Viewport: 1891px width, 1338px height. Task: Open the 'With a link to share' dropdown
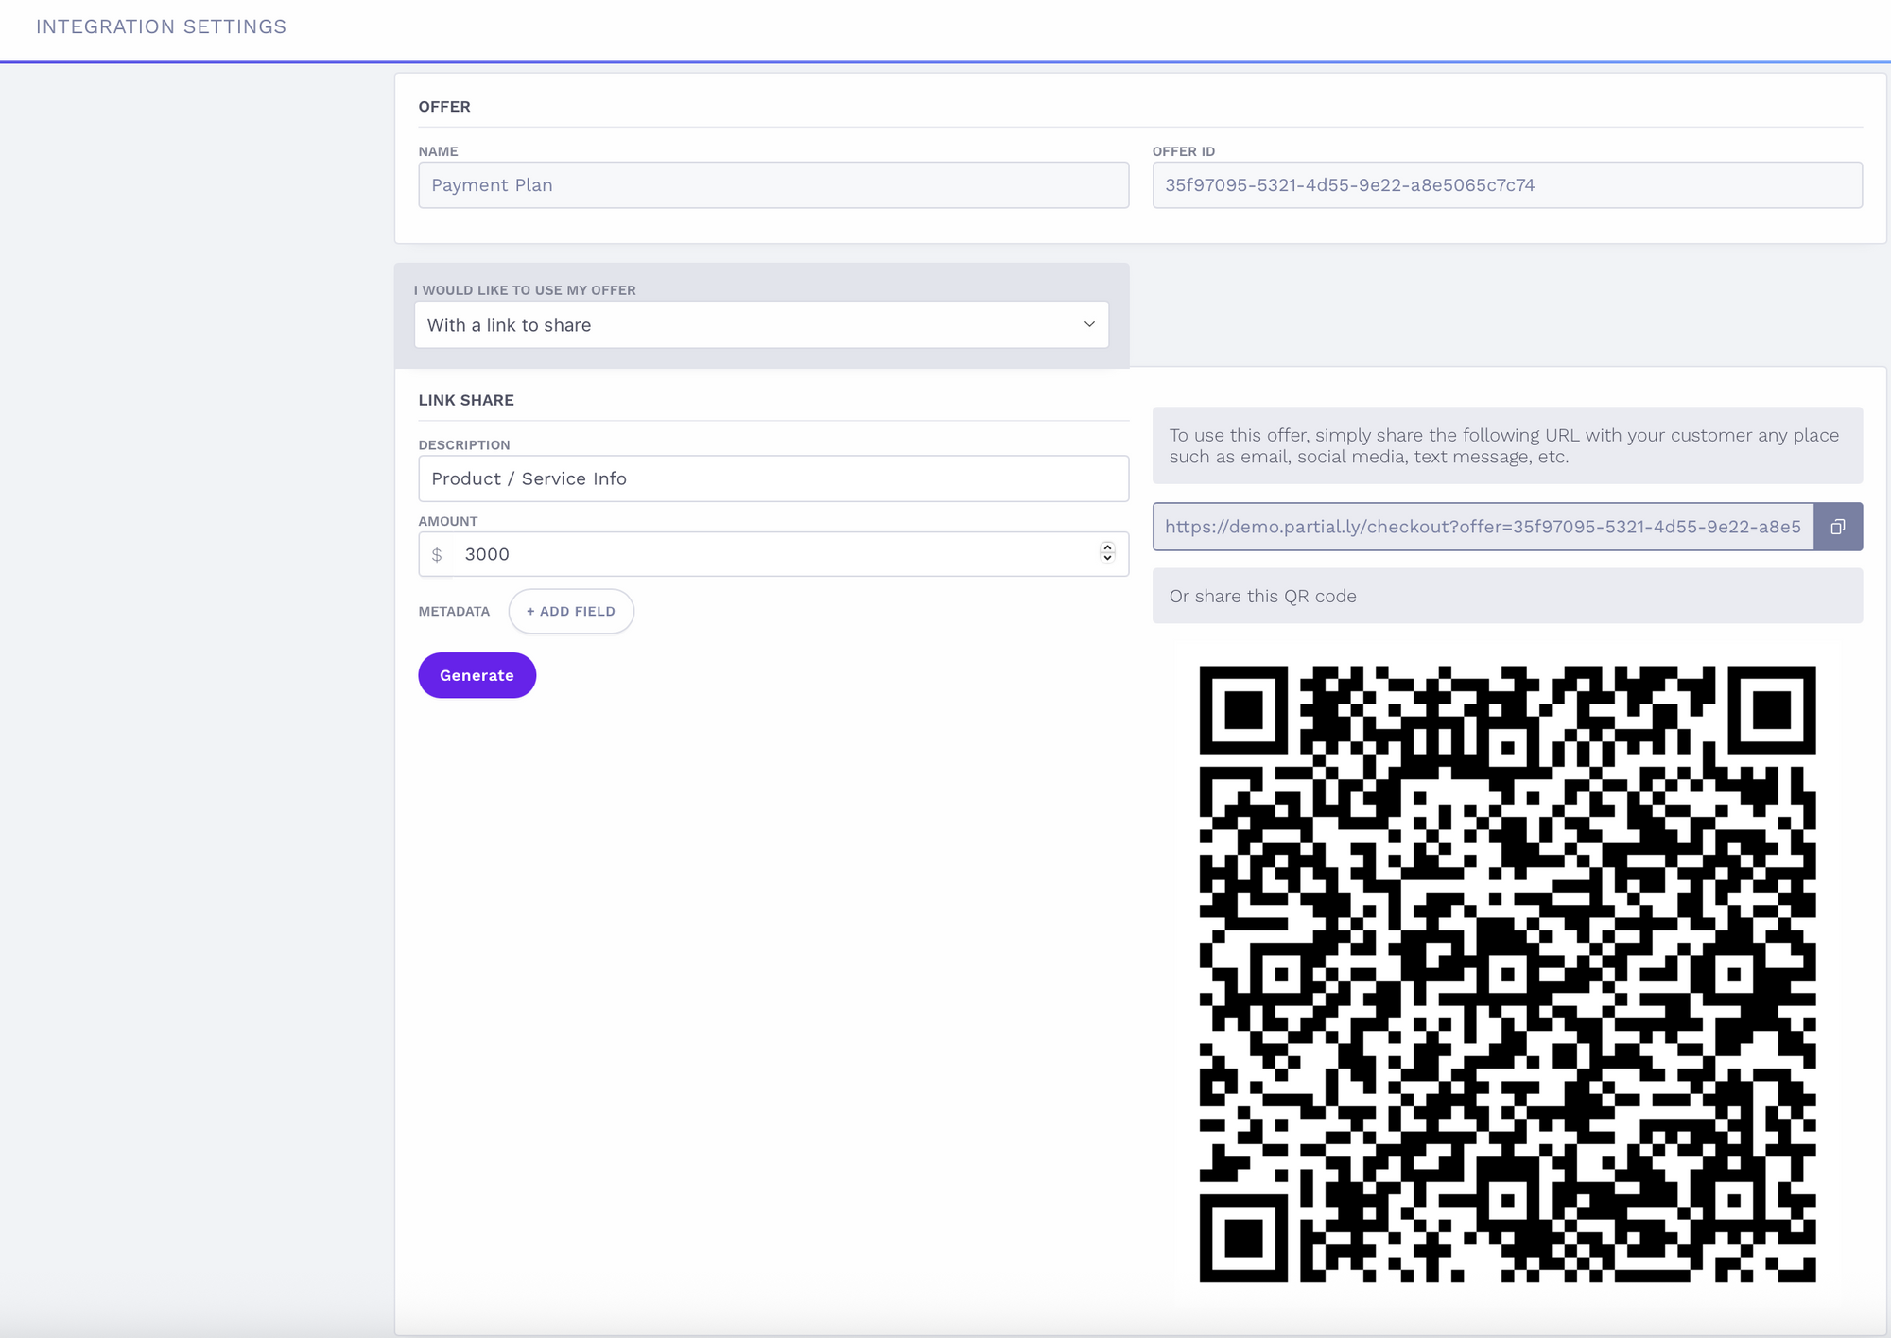tap(761, 324)
